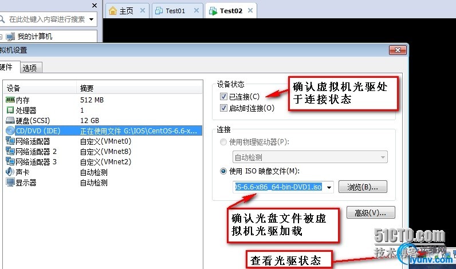
Task: Toggle the 已连接(C) checkbox
Action: (x=223, y=97)
